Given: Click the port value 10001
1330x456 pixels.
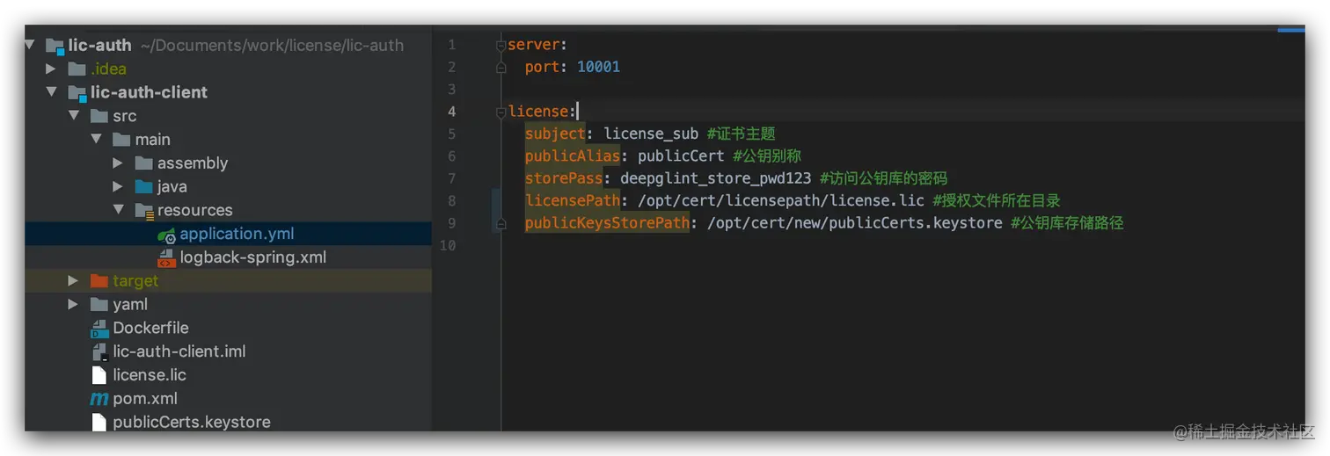Looking at the screenshot, I should 598,67.
